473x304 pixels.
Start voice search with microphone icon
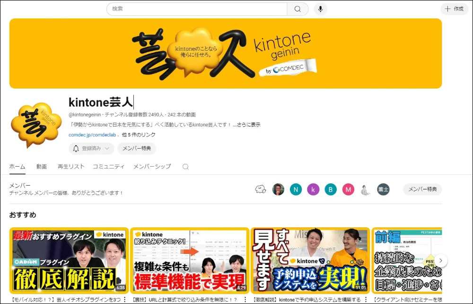point(320,9)
